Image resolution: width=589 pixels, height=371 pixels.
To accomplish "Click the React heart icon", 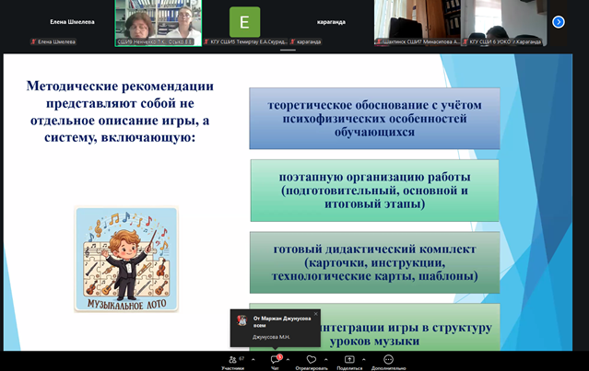I will (311, 359).
